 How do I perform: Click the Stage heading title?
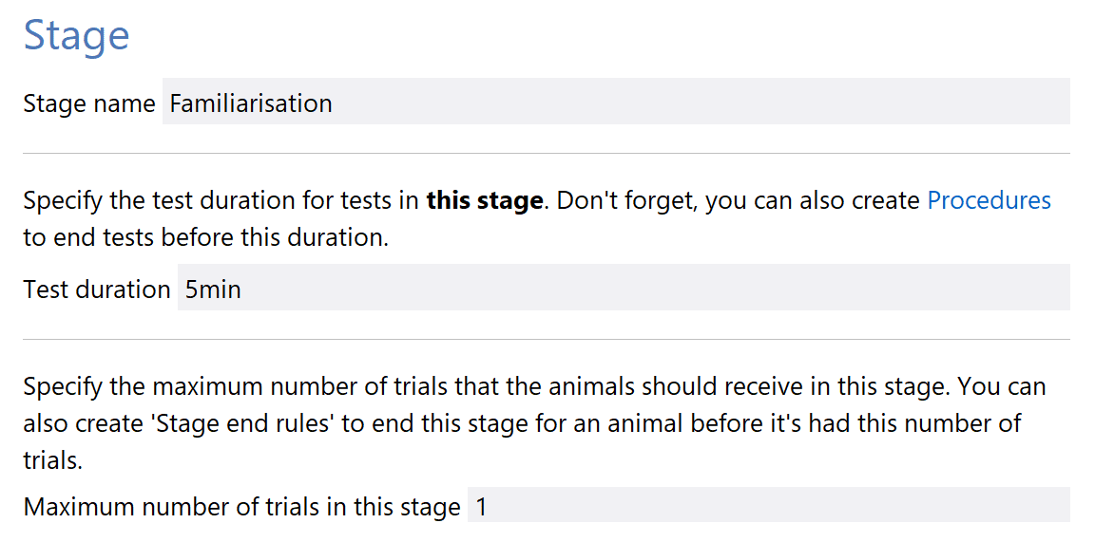pyautogui.click(x=76, y=36)
